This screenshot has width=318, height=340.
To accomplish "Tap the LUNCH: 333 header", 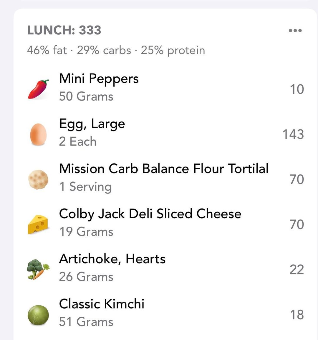I will [x=64, y=30].
